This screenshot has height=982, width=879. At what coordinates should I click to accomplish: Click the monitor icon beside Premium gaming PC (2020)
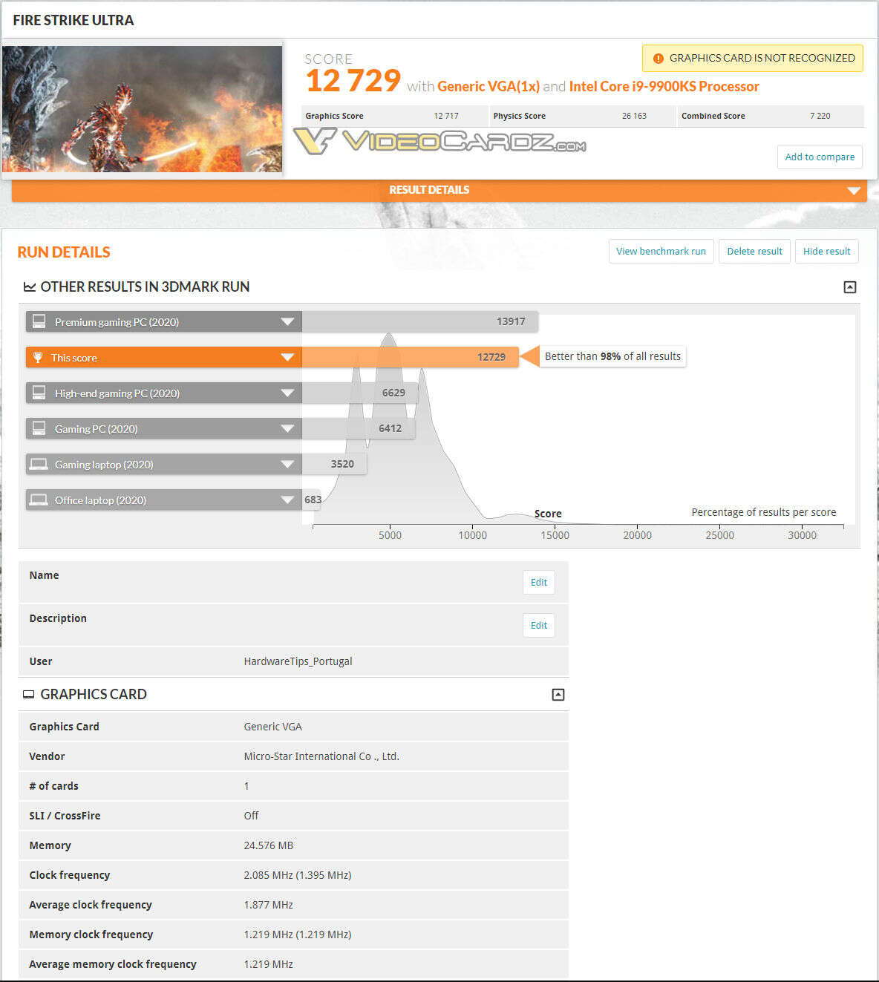(39, 321)
